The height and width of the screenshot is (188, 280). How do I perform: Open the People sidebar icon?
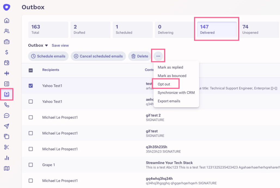pos(7,31)
